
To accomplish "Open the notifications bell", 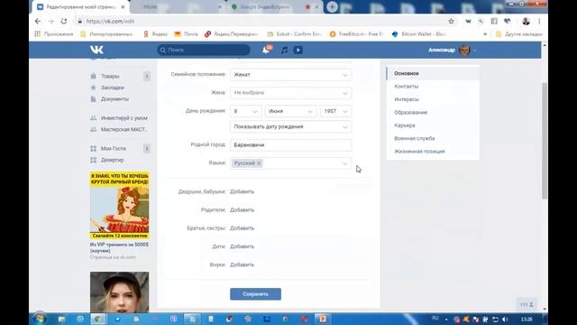I will point(266,50).
